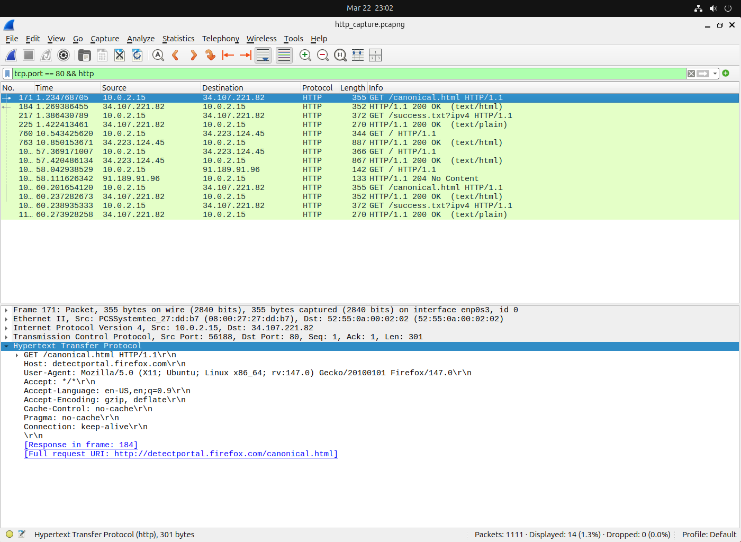Select packet 760 GET / row
741x542 pixels.
369,134
